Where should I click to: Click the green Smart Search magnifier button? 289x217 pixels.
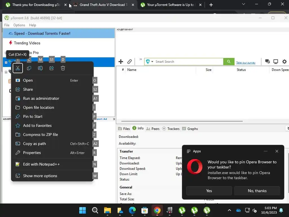pos(229,61)
